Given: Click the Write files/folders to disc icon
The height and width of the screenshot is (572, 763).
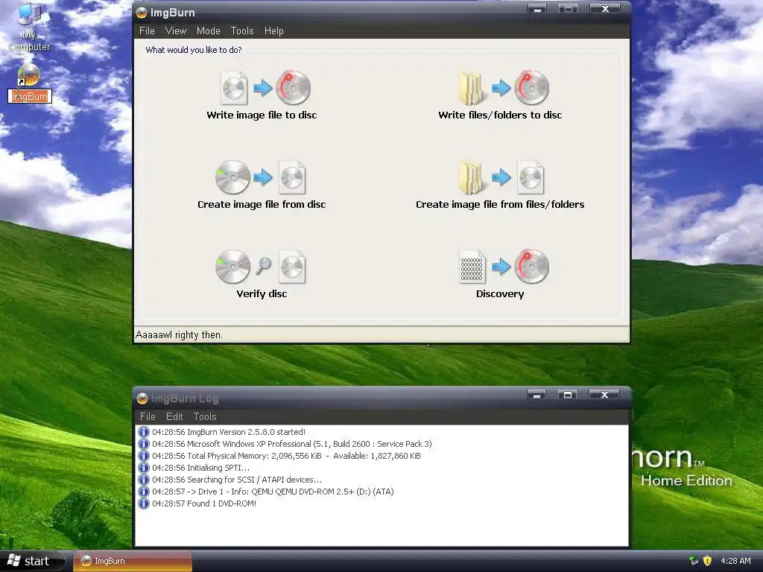Looking at the screenshot, I should point(504,88).
